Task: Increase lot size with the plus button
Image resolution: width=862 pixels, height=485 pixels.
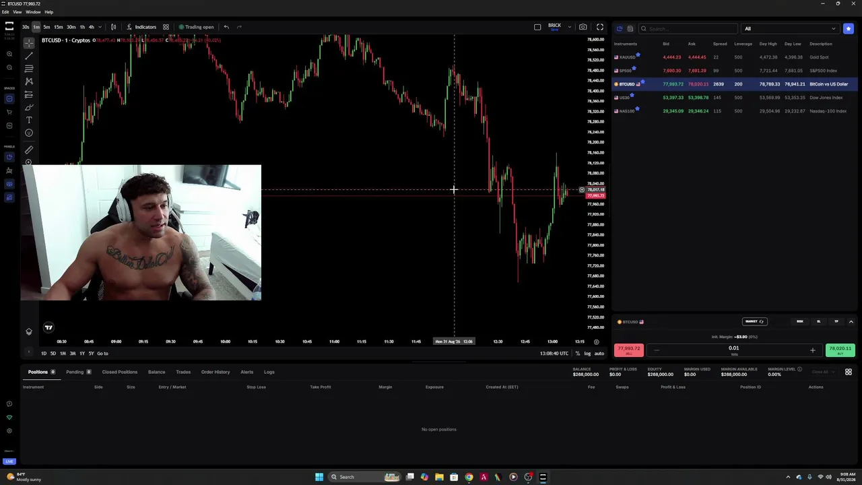Action: [812, 350]
